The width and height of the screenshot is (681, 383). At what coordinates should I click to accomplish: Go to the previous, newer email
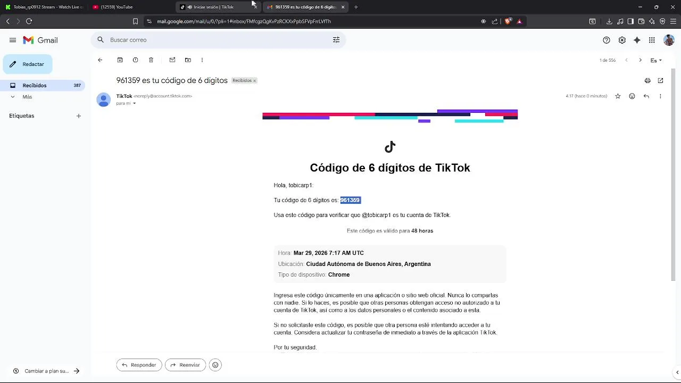point(626,60)
